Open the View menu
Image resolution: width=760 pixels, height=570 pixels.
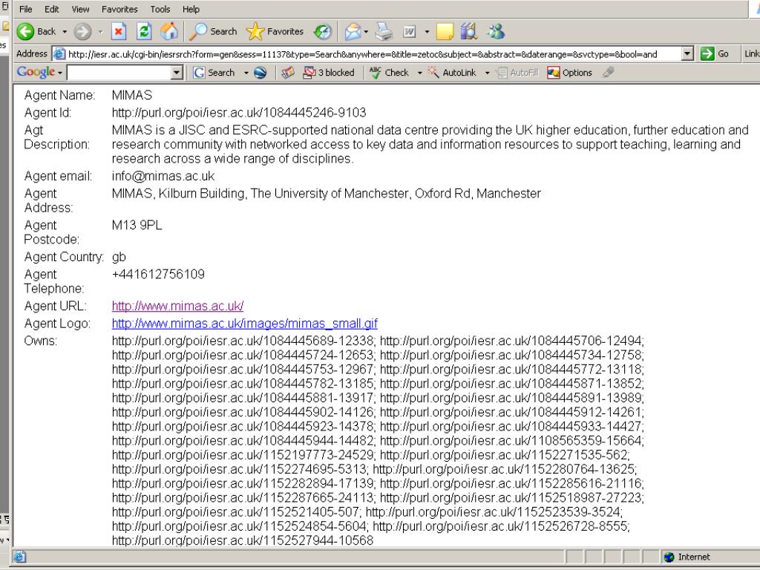[80, 9]
